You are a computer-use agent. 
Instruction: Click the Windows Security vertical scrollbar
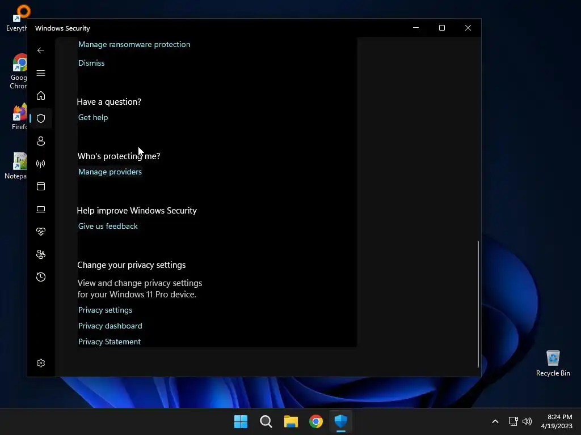click(478, 304)
